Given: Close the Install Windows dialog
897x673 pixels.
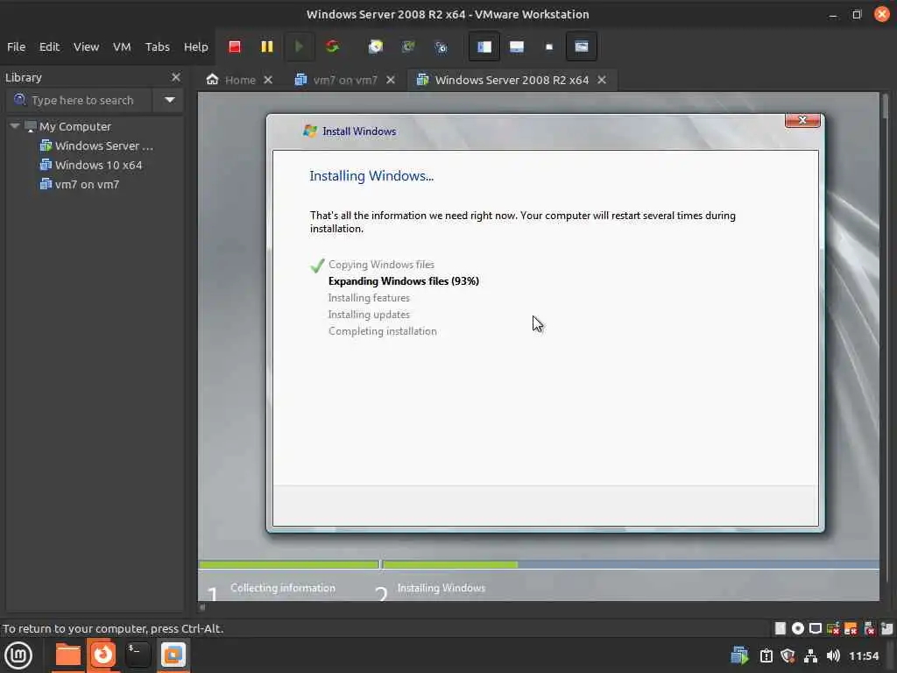Looking at the screenshot, I should coord(802,120).
